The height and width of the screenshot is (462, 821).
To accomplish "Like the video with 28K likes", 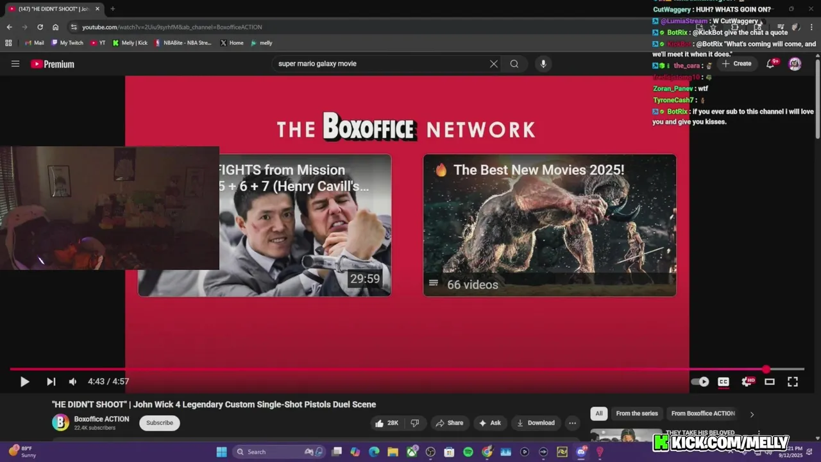I will click(x=387, y=423).
